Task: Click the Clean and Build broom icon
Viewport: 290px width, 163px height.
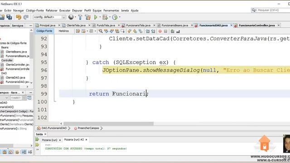Action: (88, 17)
